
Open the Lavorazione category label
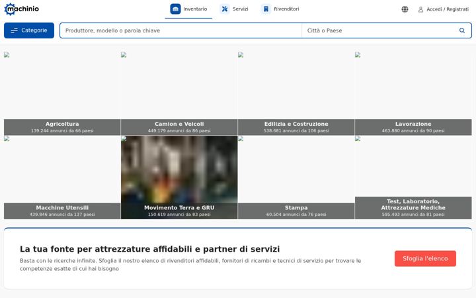413,124
